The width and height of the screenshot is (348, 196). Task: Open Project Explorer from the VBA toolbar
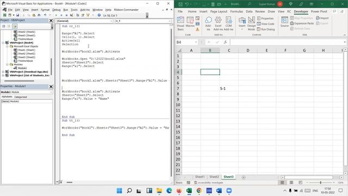coord(77,15)
